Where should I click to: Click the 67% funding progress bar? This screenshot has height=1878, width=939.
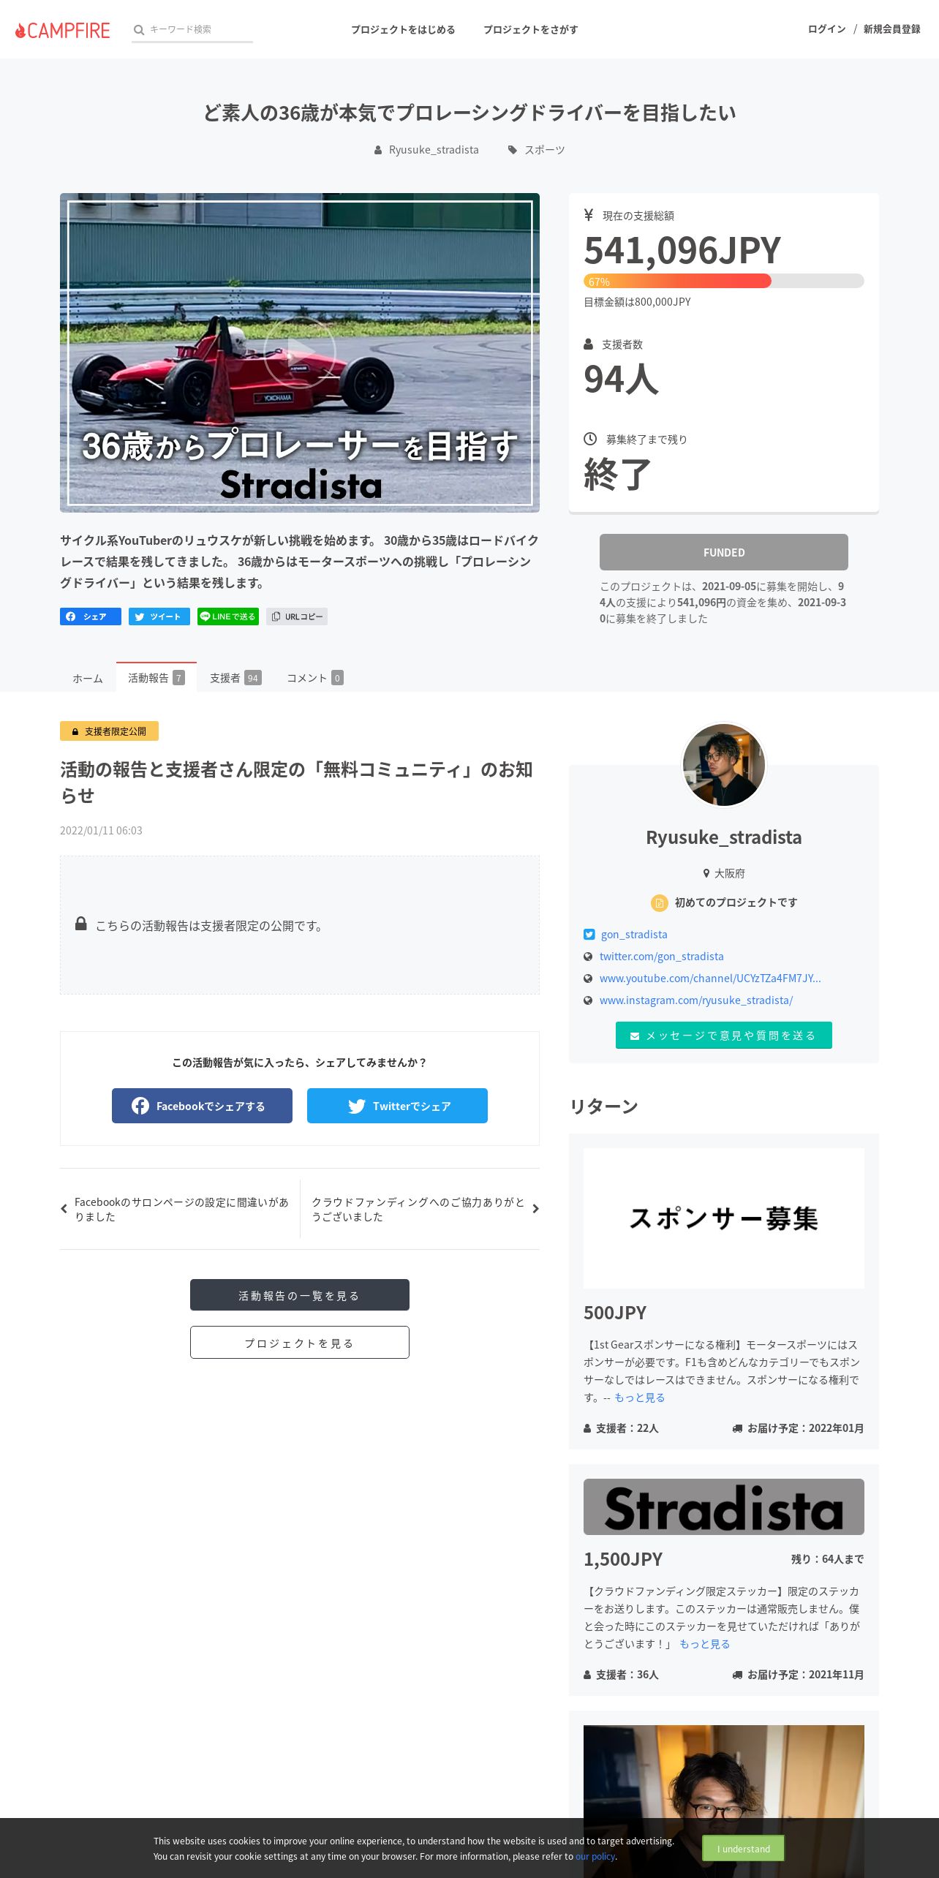[x=724, y=281]
